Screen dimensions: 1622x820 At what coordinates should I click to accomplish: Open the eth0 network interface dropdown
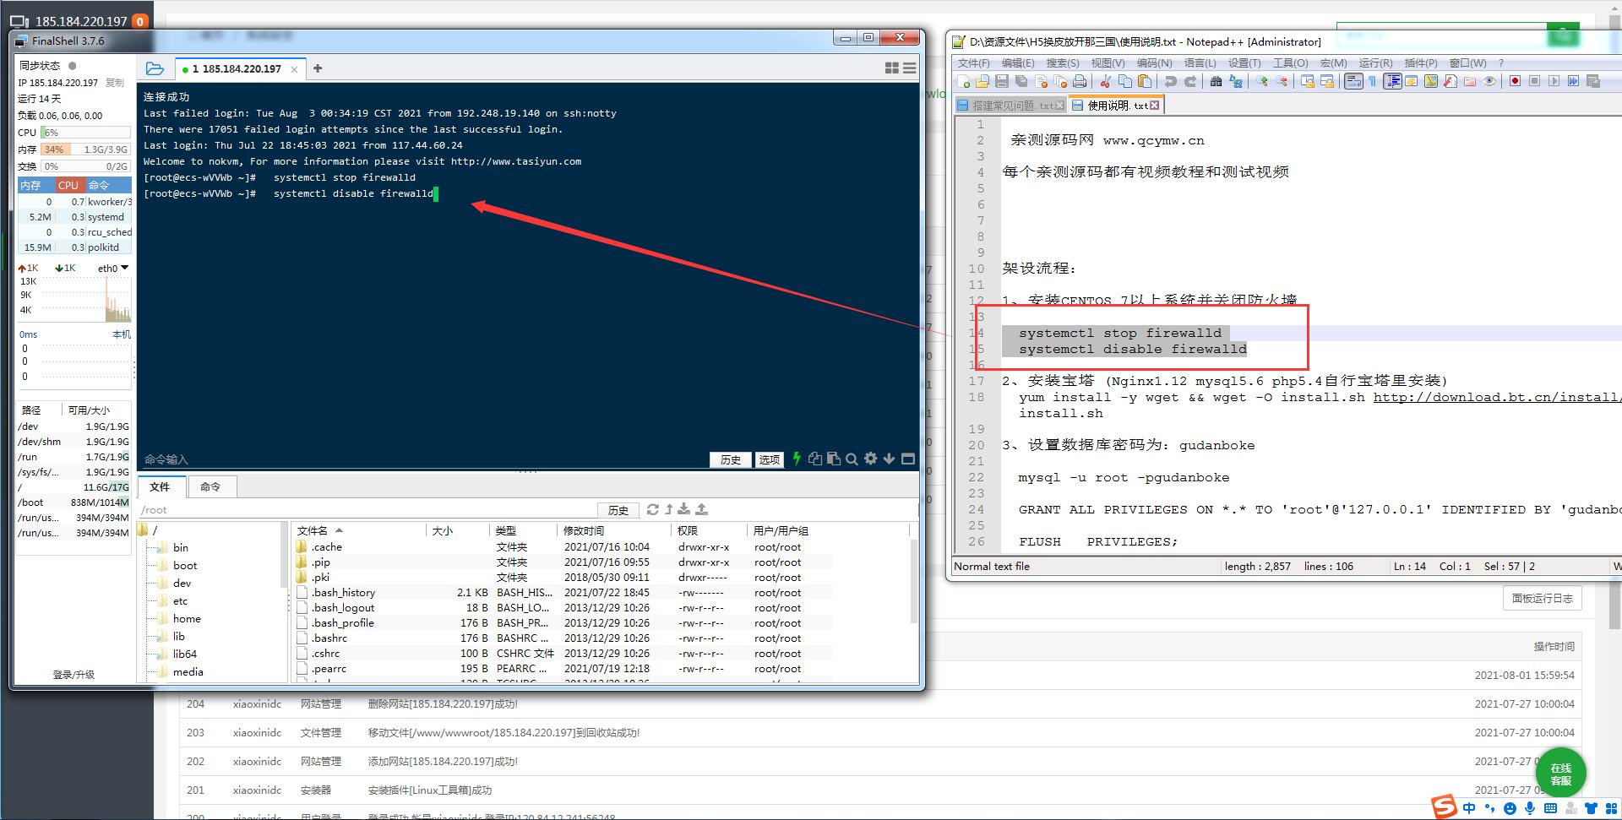[124, 268]
